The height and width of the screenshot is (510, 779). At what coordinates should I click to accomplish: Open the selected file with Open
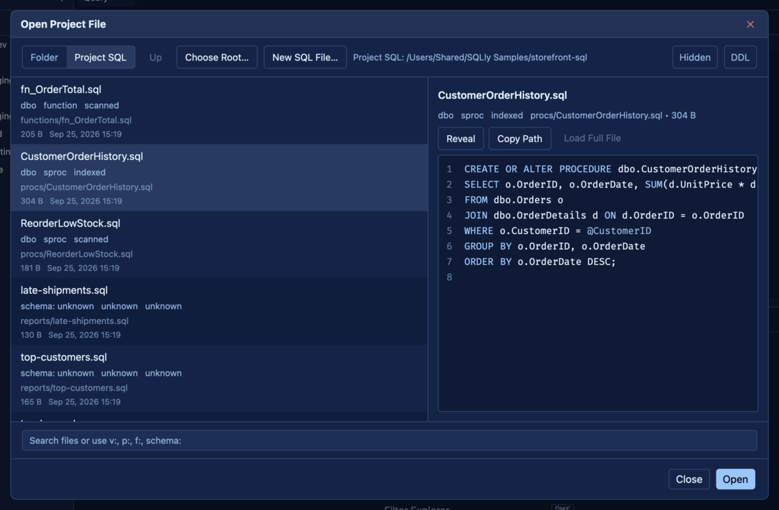[x=735, y=479]
